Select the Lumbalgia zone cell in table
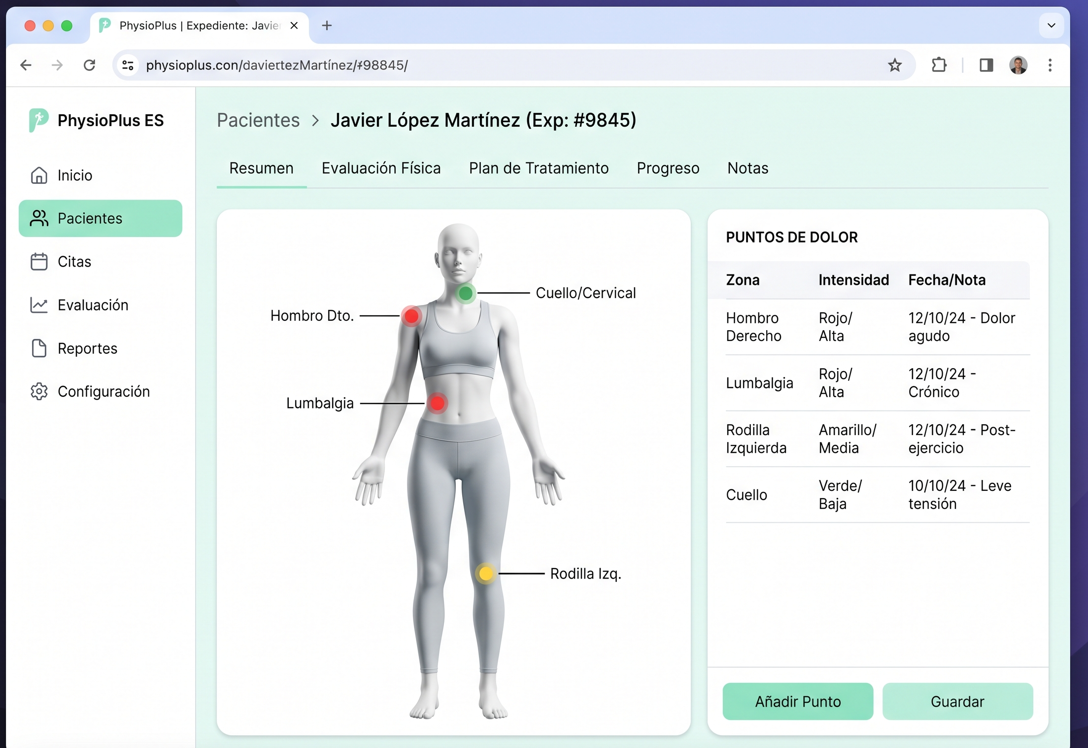 pos(759,383)
